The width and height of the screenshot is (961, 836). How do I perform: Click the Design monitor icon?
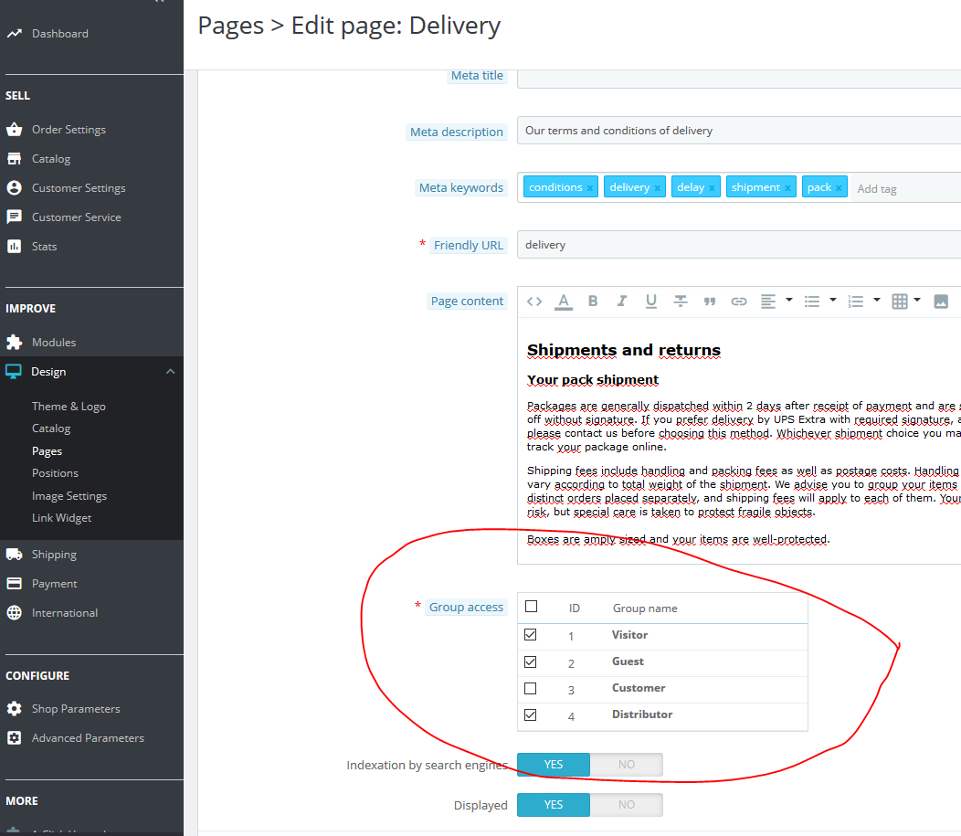coord(14,372)
